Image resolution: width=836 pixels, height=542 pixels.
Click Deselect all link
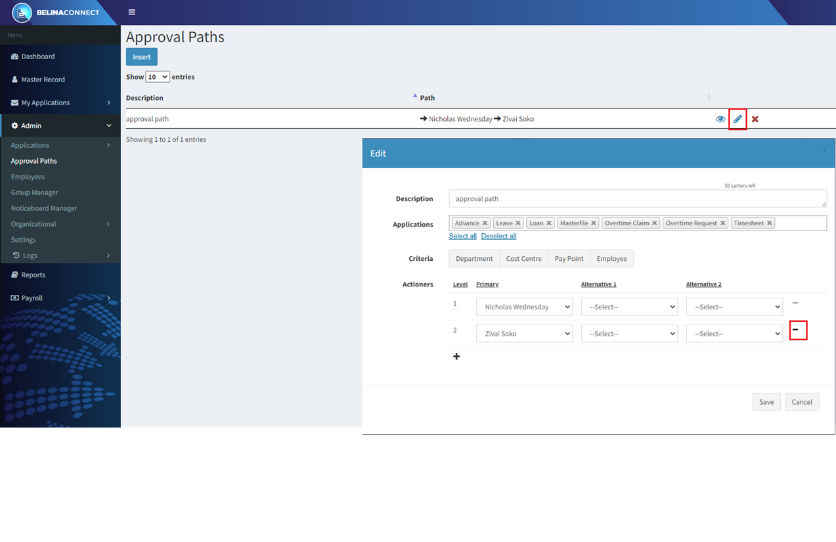click(498, 237)
